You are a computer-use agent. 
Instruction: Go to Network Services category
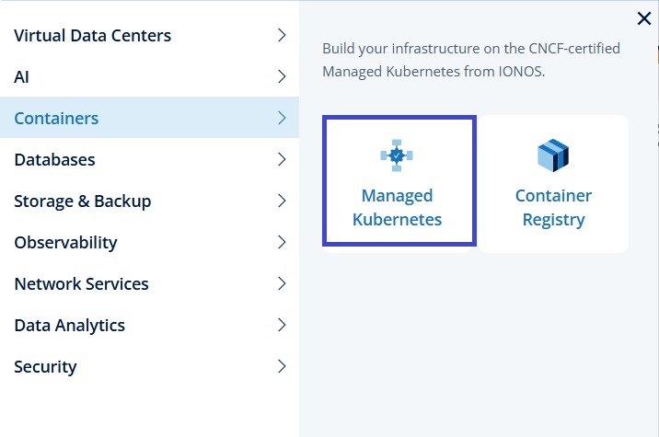click(x=81, y=284)
